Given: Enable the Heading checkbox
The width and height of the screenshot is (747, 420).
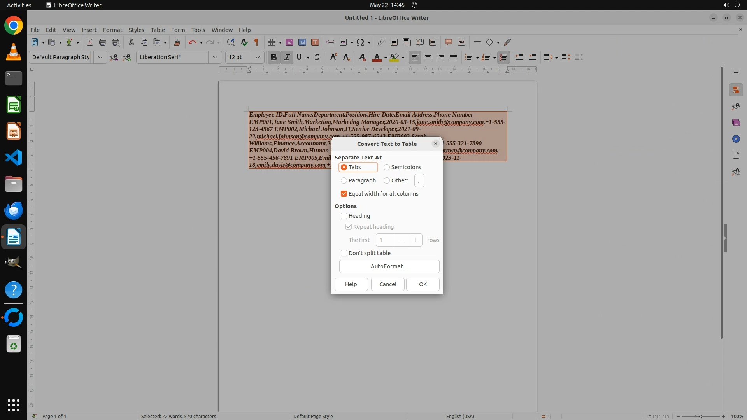Looking at the screenshot, I should (x=344, y=216).
